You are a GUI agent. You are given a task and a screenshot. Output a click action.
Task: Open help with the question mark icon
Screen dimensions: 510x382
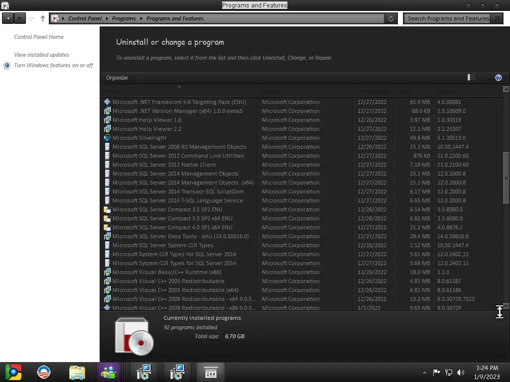[498, 77]
